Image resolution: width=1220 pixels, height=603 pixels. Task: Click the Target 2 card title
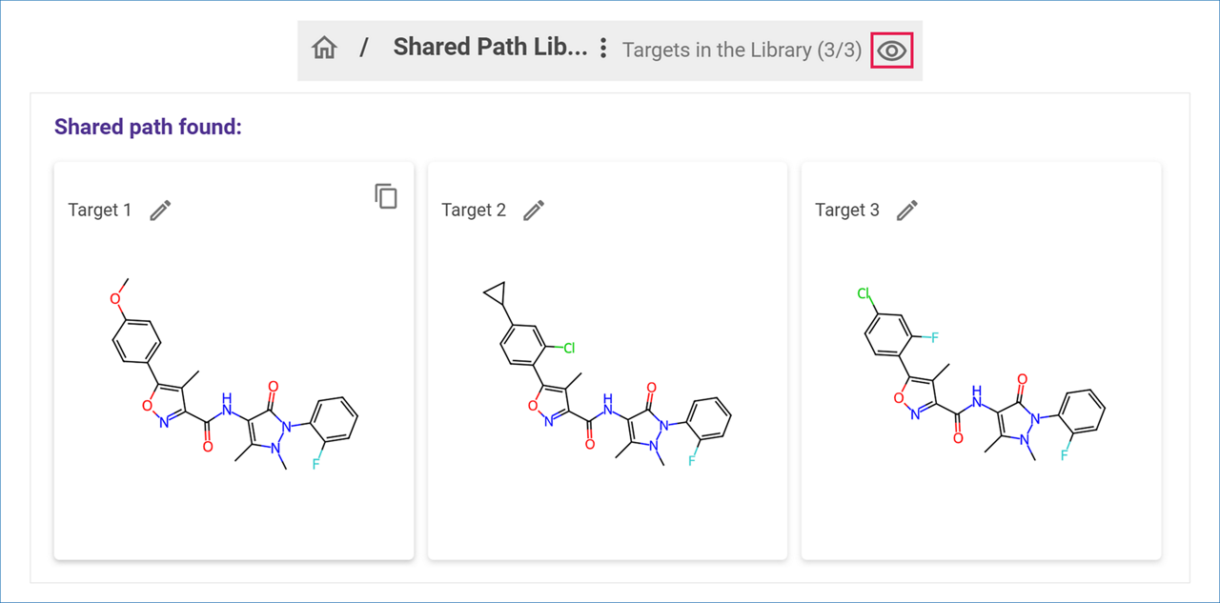(474, 211)
